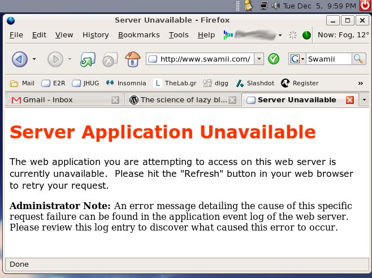Click the Forward navigation arrow button
The height and width of the screenshot is (278, 372).
55,59
